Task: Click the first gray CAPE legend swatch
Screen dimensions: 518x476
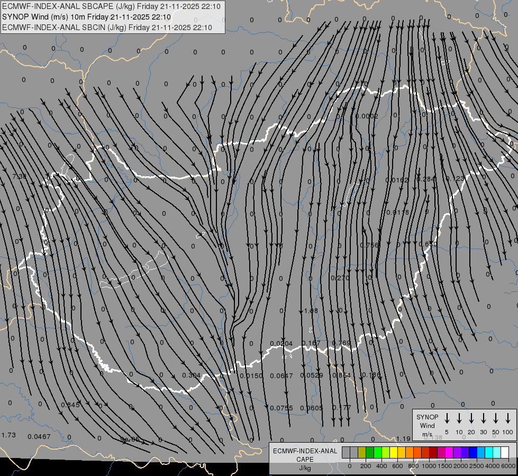Action: click(346, 453)
